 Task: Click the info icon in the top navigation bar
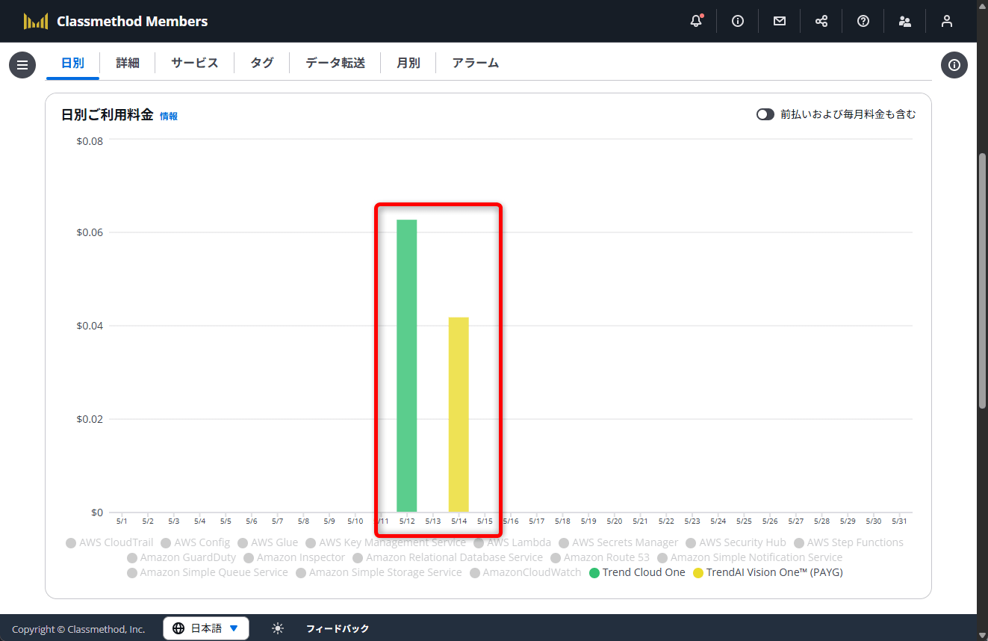[x=738, y=21]
